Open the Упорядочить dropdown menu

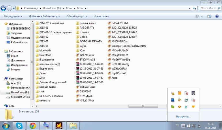[x=14, y=16]
